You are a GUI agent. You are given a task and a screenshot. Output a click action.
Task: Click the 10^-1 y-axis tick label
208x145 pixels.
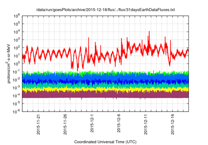click(16, 72)
